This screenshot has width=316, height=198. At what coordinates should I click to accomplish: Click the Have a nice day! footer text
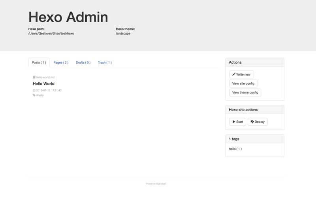tap(156, 184)
